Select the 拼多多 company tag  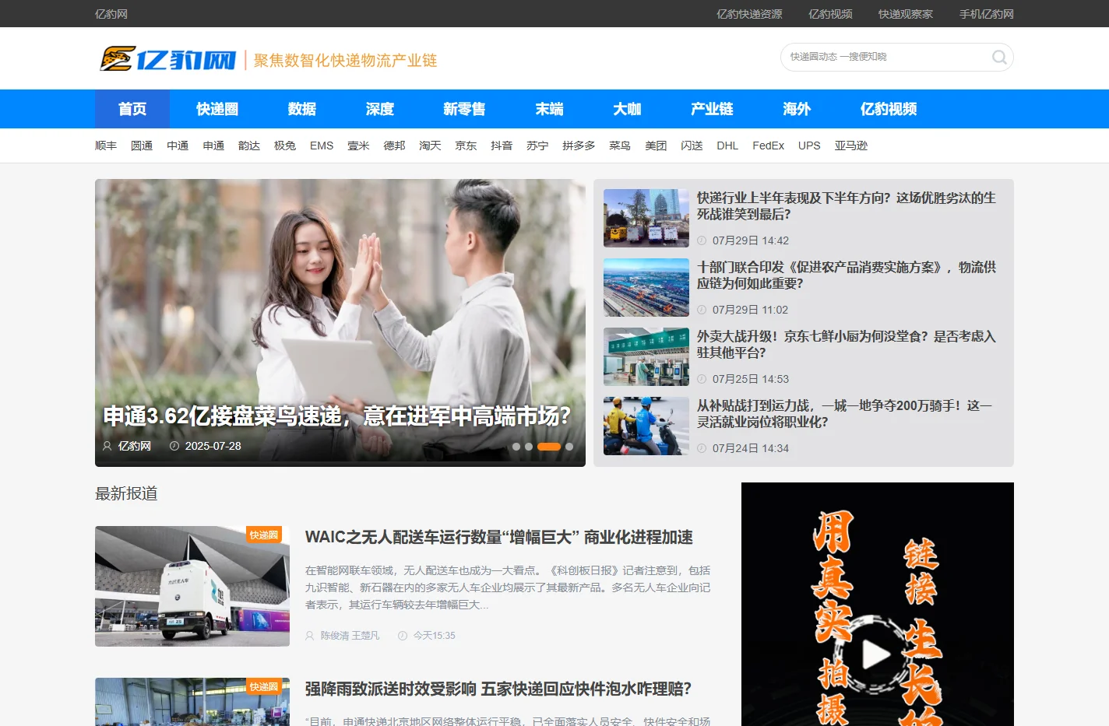pyautogui.click(x=579, y=146)
